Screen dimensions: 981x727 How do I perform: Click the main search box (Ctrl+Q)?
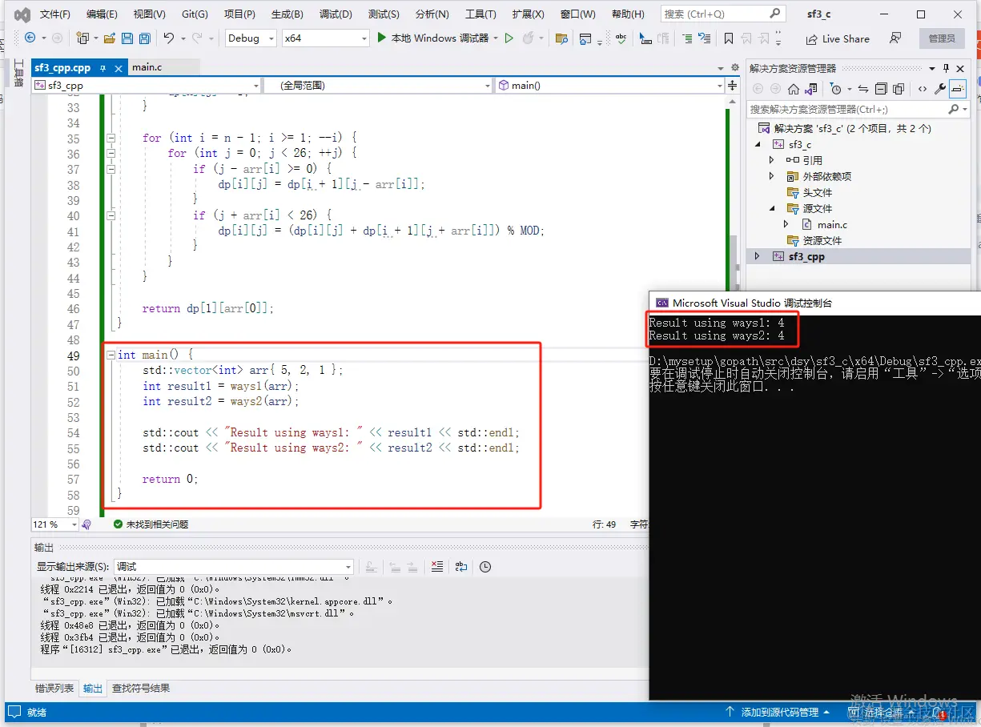pos(722,14)
